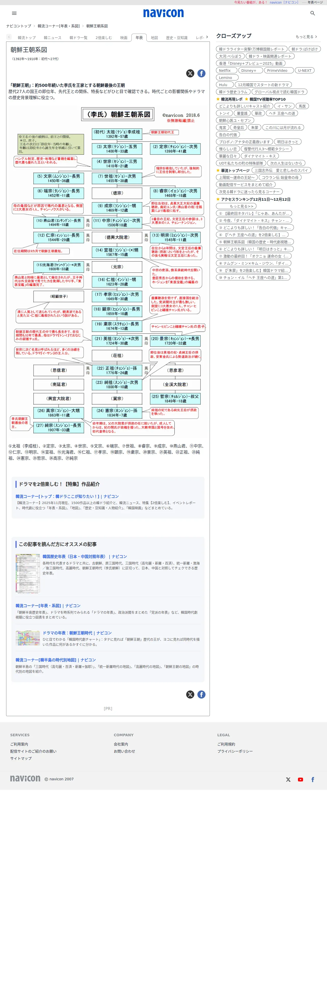
Task: Open the トンイ tag
Action: [x=224, y=113]
